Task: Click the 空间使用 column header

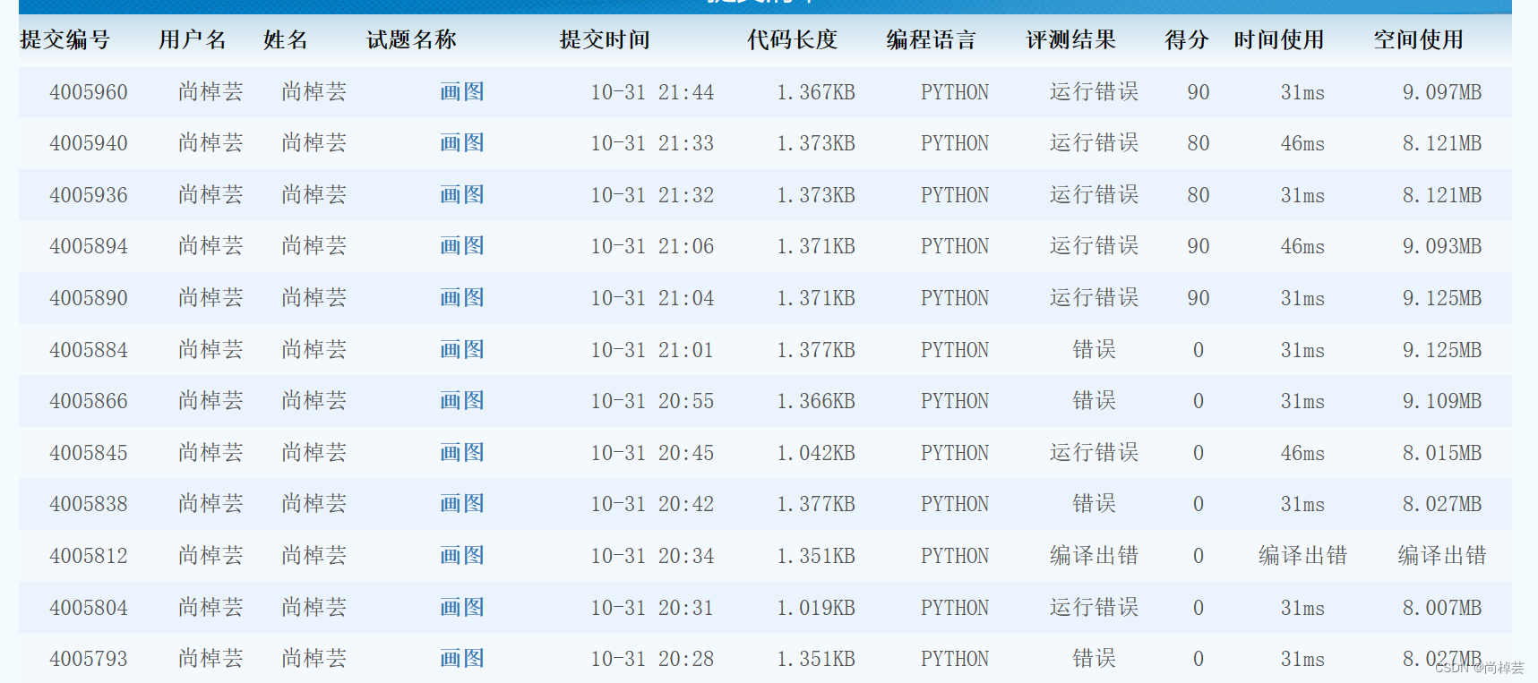Action: pos(1419,40)
